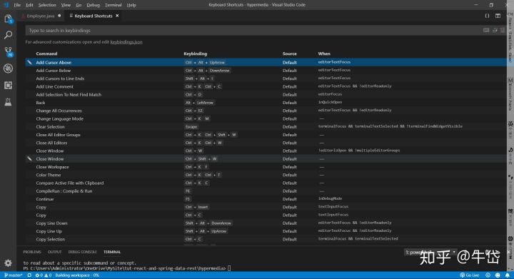Click inside the terminal prompt line
514x279 pixels.
[127, 268]
